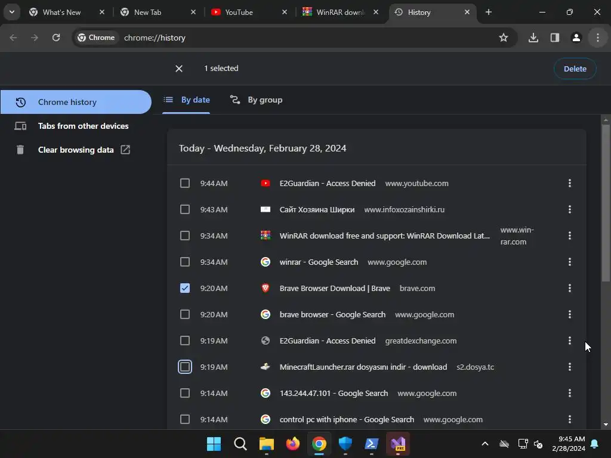Viewport: 611px width, 458px height.
Task: Check the greatdexchange.com entry checkbox
Action: point(185,341)
